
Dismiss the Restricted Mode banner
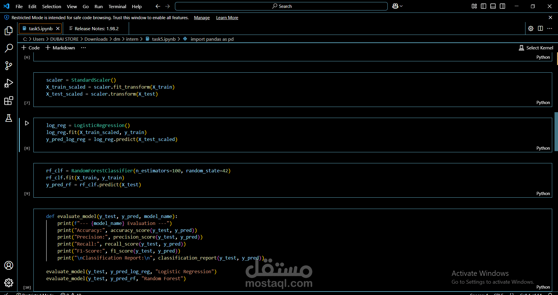point(550,17)
